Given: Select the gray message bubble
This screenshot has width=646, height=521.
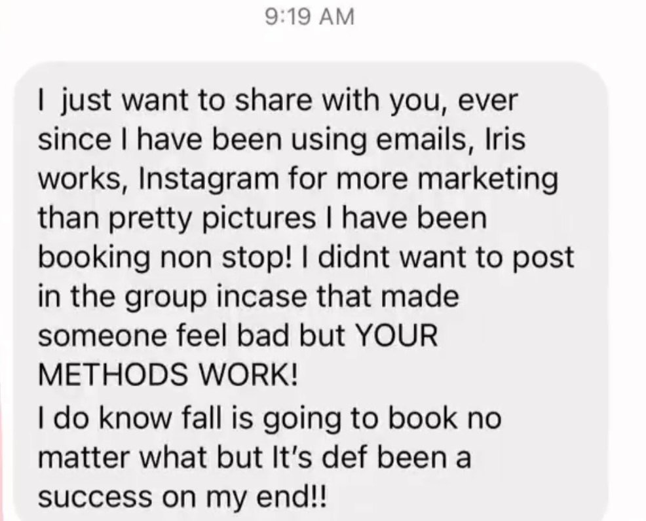Looking at the screenshot, I should (311, 291).
